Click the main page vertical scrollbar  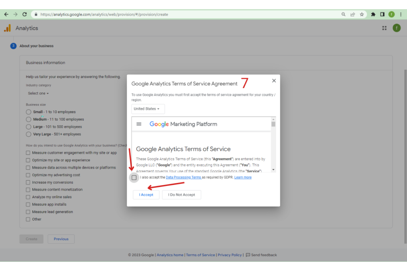click(x=405, y=156)
